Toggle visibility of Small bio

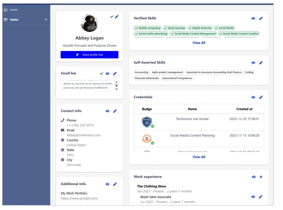tap(107, 74)
